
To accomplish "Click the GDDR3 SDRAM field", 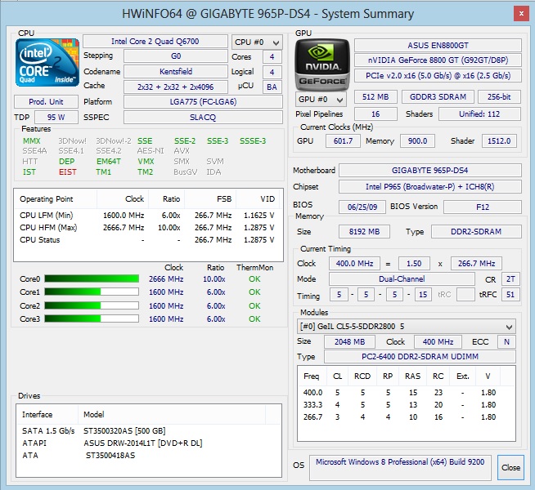I will point(438,97).
